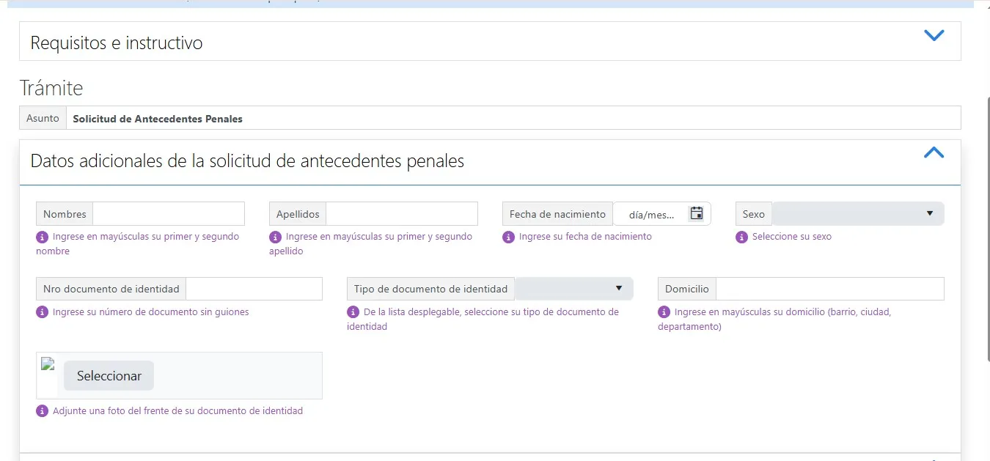Image resolution: width=990 pixels, height=461 pixels.
Task: Click the Seleccionar file button
Action: pyautogui.click(x=109, y=376)
